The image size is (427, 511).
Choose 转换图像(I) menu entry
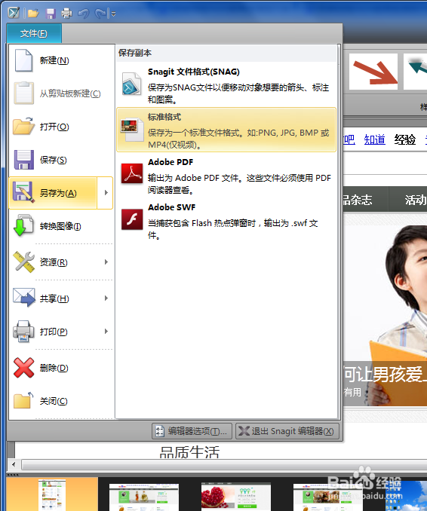(x=61, y=226)
